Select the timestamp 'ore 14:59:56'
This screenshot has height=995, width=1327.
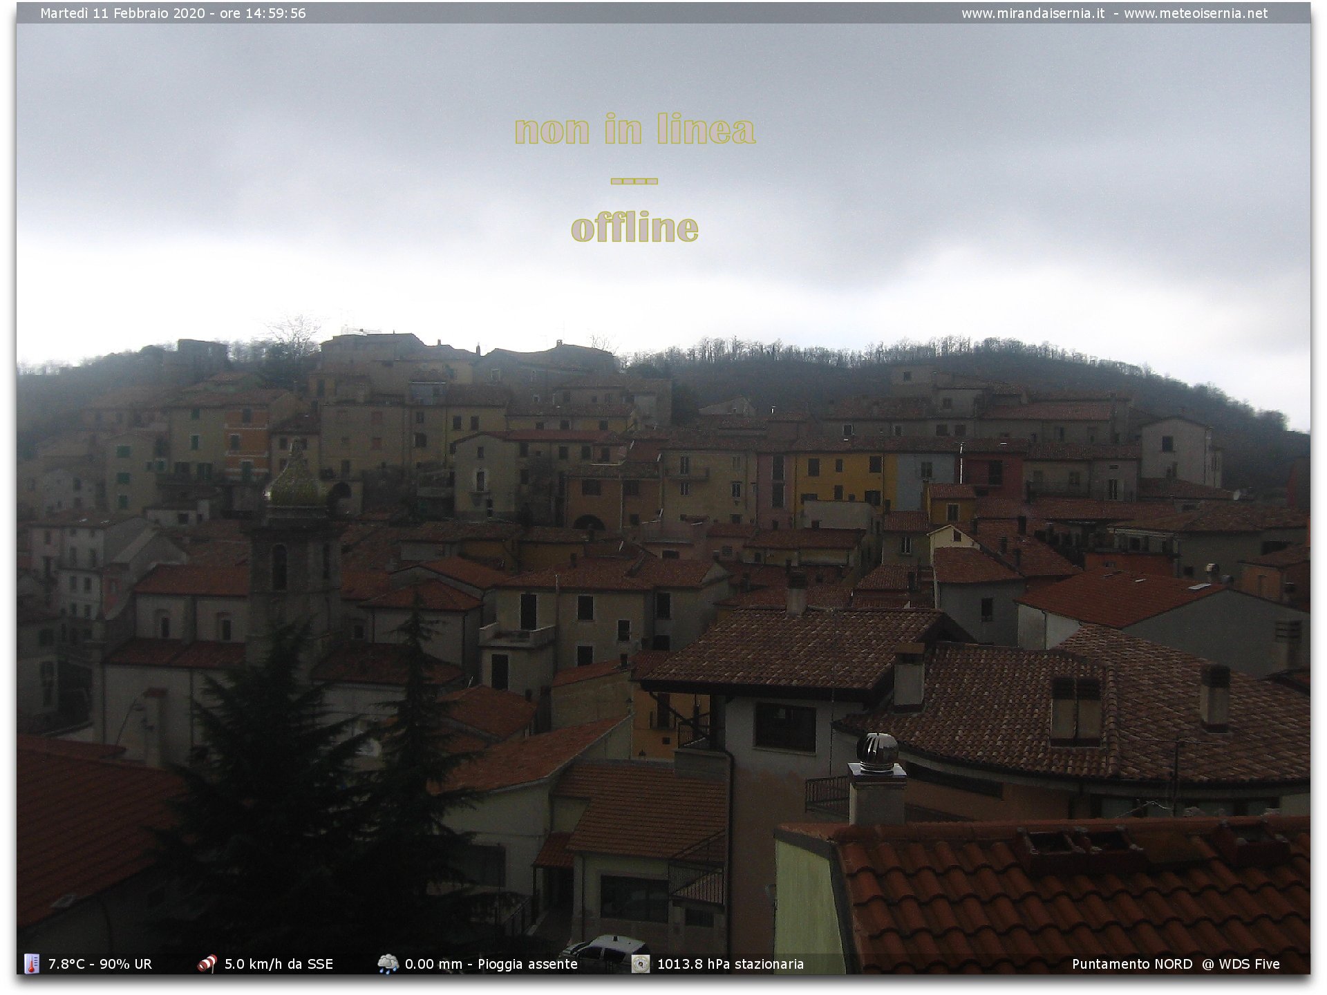263,13
